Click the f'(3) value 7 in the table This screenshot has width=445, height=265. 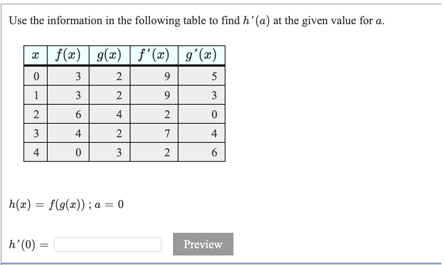pyautogui.click(x=167, y=132)
